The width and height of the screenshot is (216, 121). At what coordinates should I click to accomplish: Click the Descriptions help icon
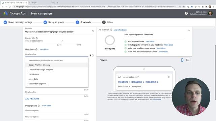click(x=39, y=106)
